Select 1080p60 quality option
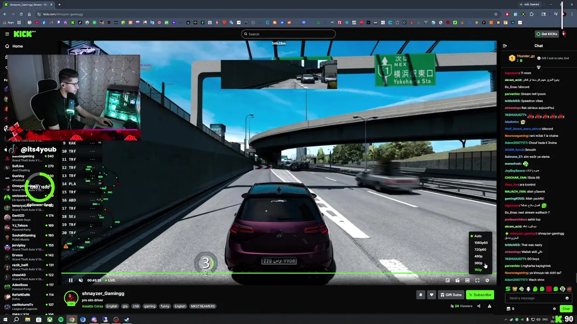Image resolution: width=577 pixels, height=324 pixels. (481, 243)
